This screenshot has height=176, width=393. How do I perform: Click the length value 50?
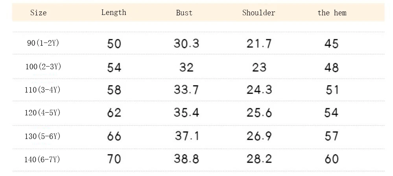click(x=114, y=44)
